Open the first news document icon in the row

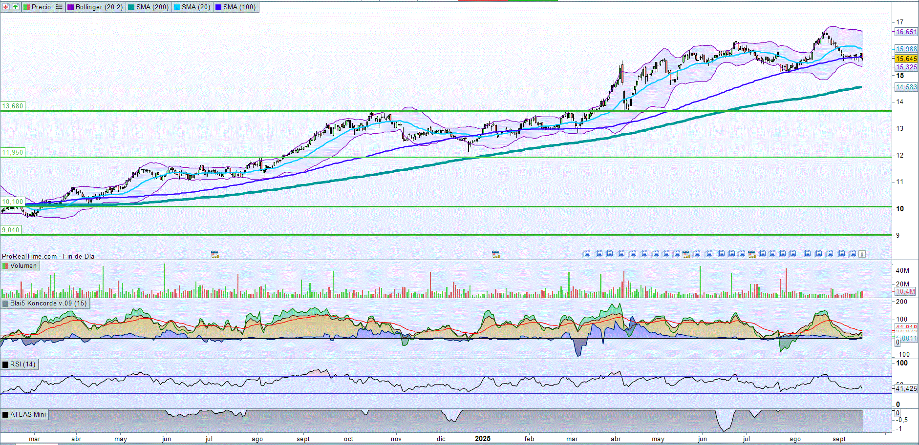point(587,254)
